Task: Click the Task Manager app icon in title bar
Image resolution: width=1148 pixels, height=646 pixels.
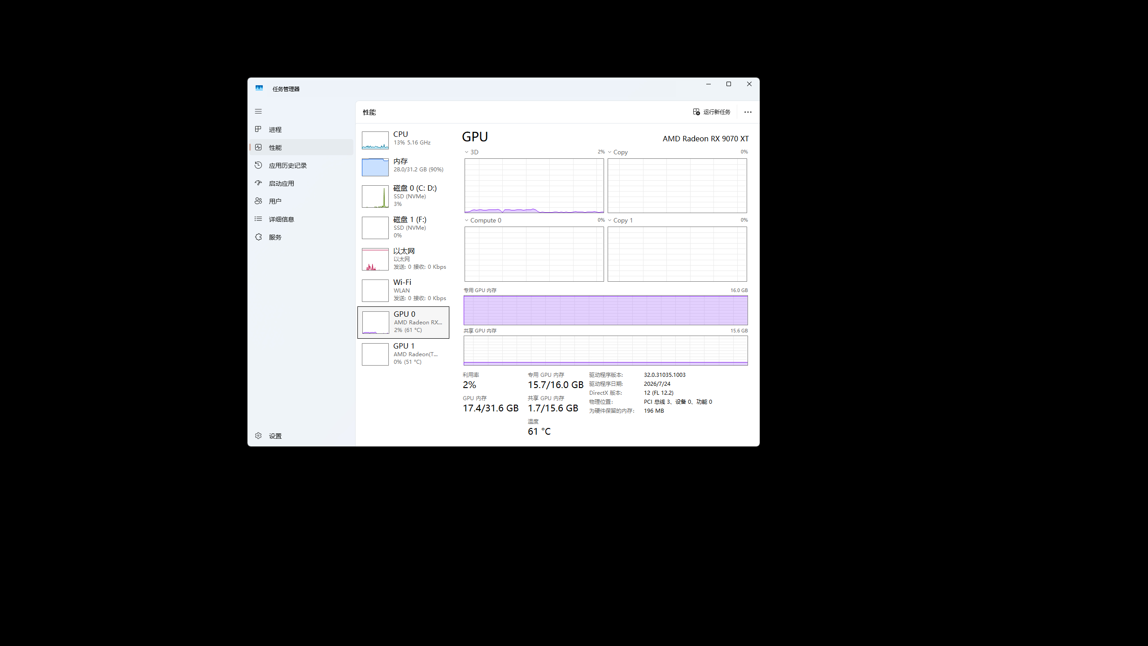Action: click(x=259, y=88)
